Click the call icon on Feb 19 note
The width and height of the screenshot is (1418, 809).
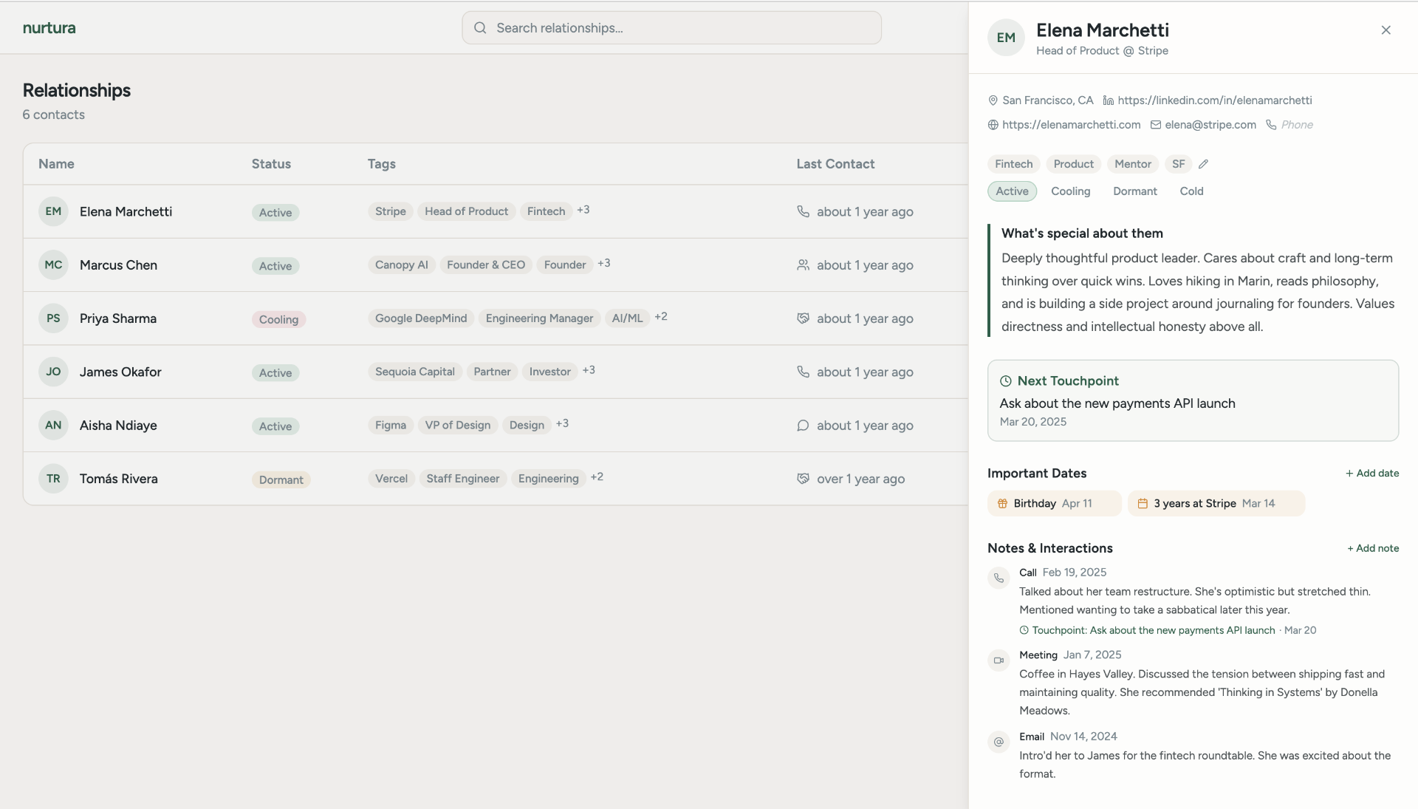click(x=999, y=578)
